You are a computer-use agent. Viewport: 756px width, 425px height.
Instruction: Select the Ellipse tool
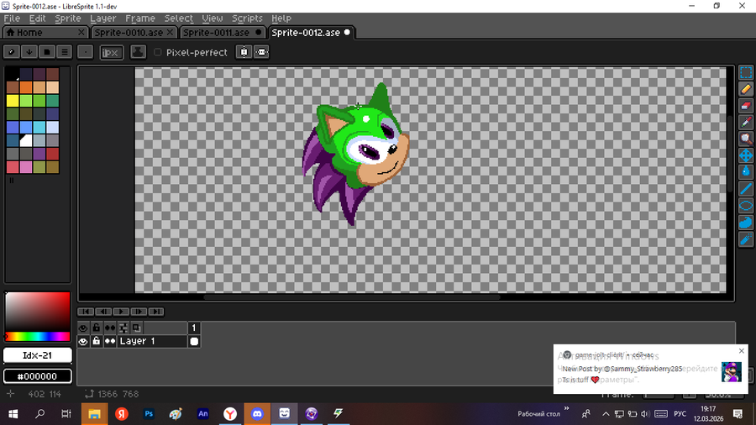(x=746, y=206)
